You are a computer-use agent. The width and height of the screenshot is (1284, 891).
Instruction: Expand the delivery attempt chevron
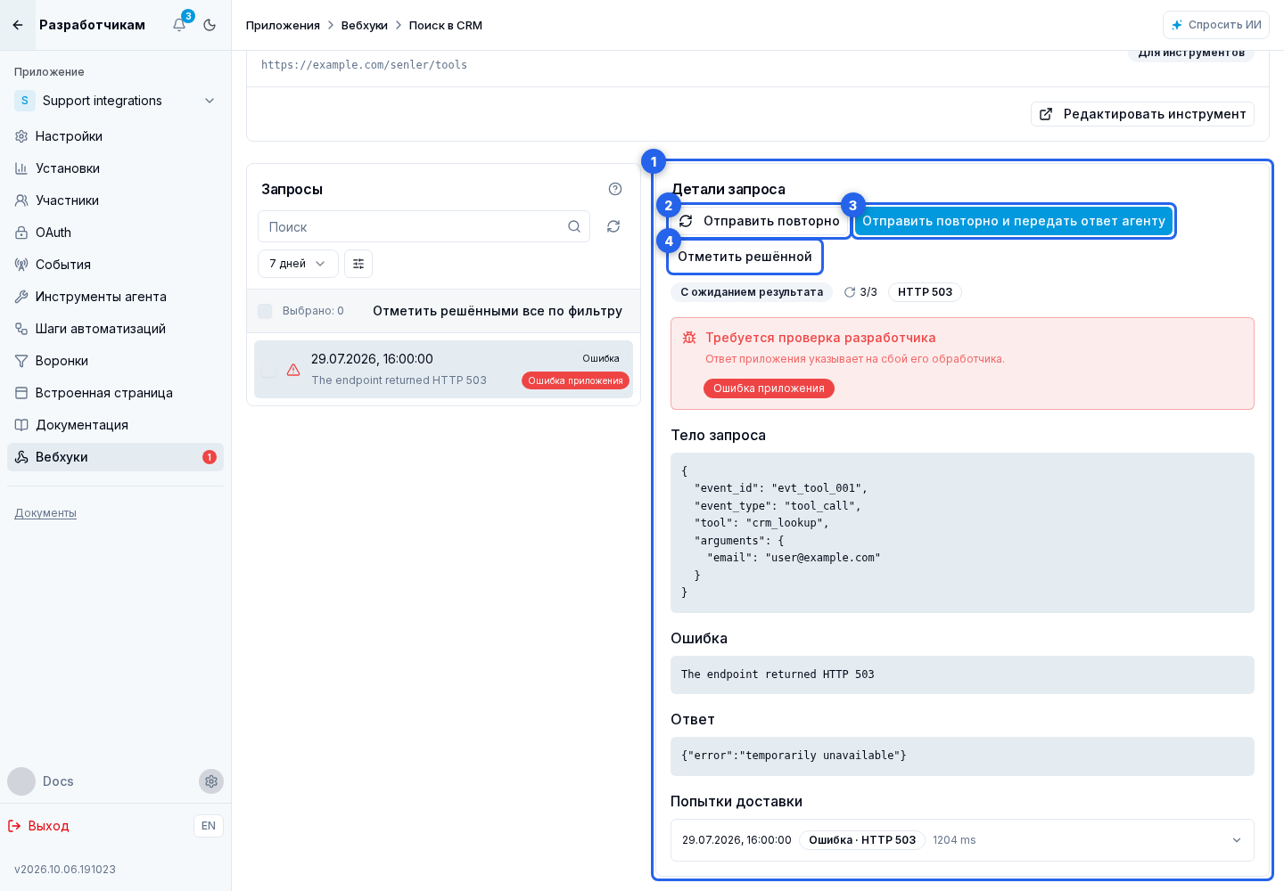(x=1237, y=840)
